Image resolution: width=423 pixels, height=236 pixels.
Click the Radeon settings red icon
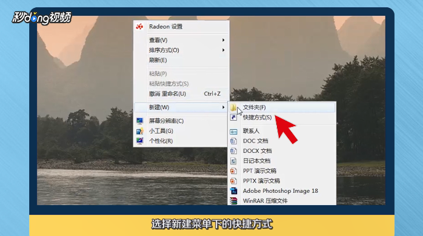point(139,27)
